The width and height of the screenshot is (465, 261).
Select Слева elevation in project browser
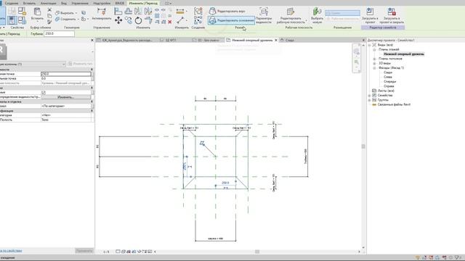[x=388, y=77]
